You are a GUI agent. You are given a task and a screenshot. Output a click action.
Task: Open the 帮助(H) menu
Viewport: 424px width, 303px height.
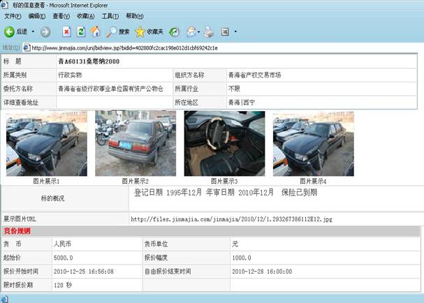point(135,15)
